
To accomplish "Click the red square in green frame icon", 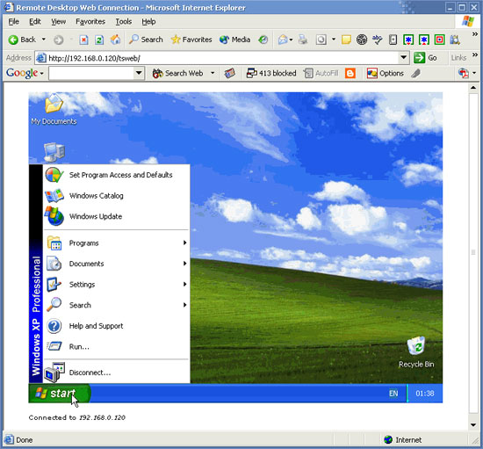I will coord(440,40).
